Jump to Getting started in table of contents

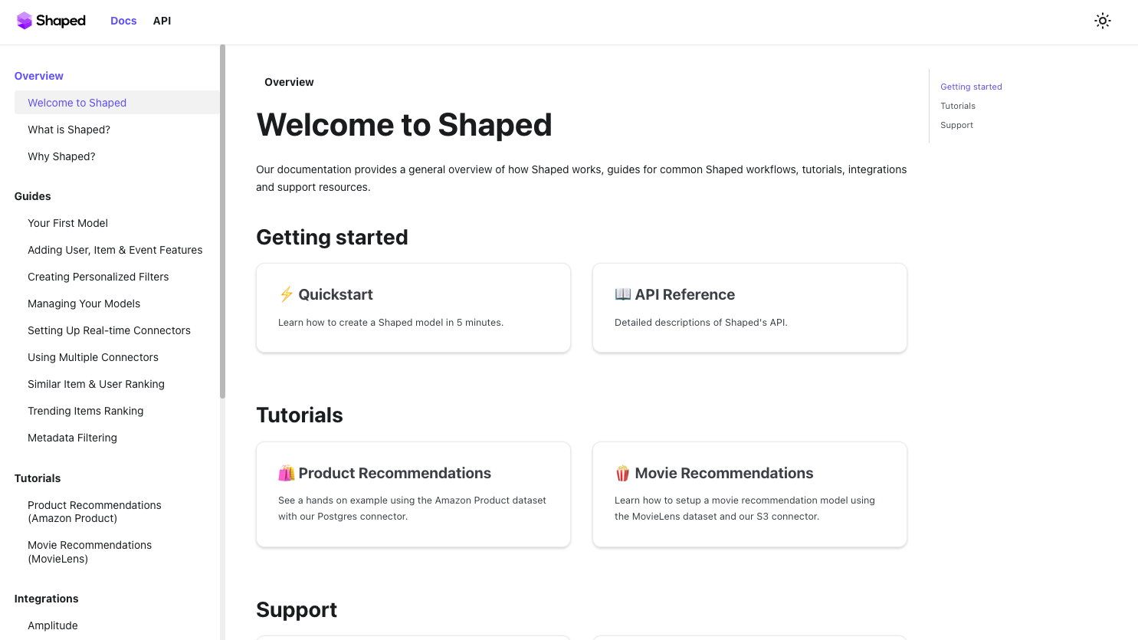pyautogui.click(x=971, y=87)
